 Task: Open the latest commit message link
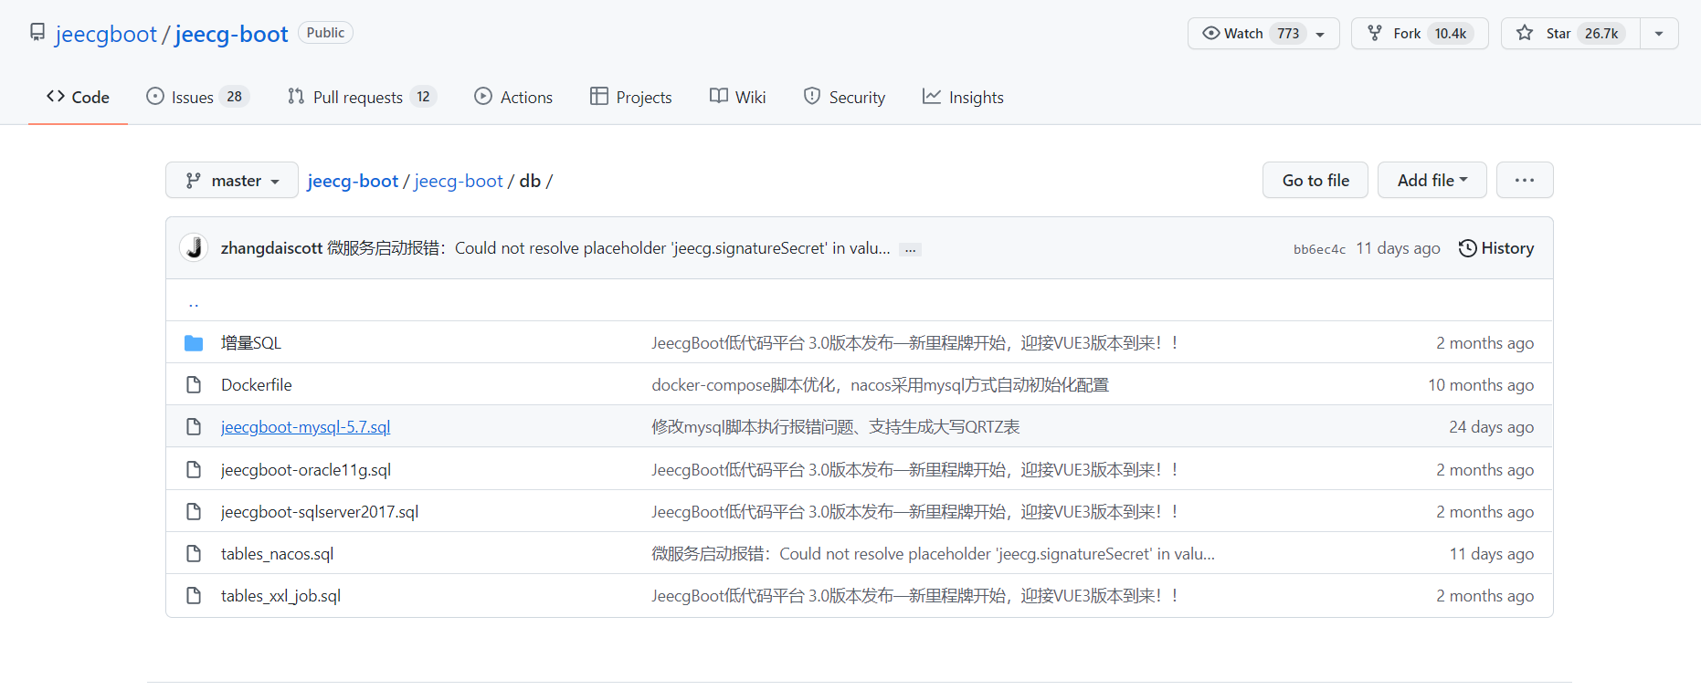click(x=608, y=248)
